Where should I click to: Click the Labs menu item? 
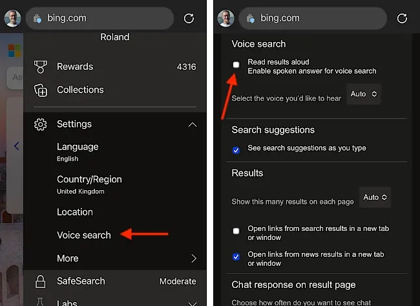tap(67, 303)
